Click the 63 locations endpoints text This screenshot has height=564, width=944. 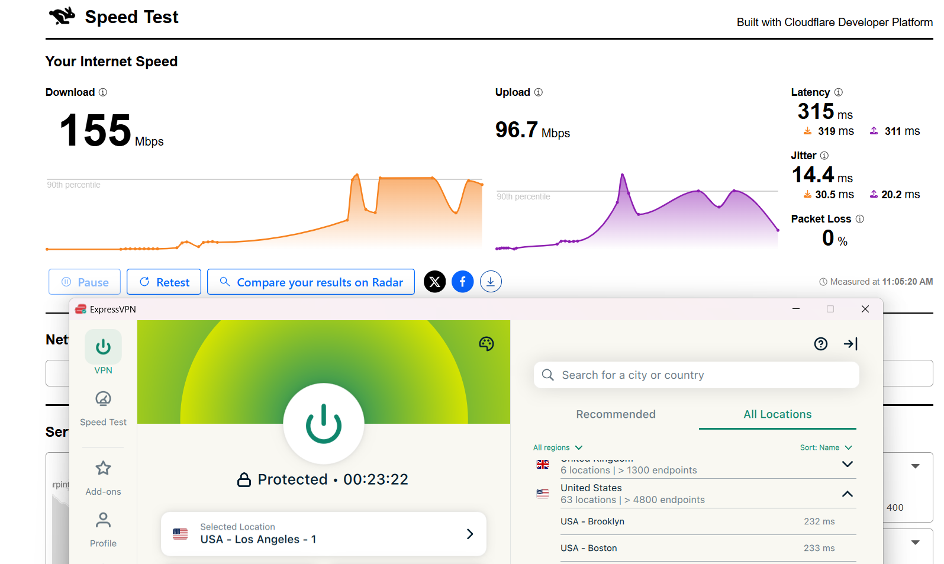(x=633, y=499)
